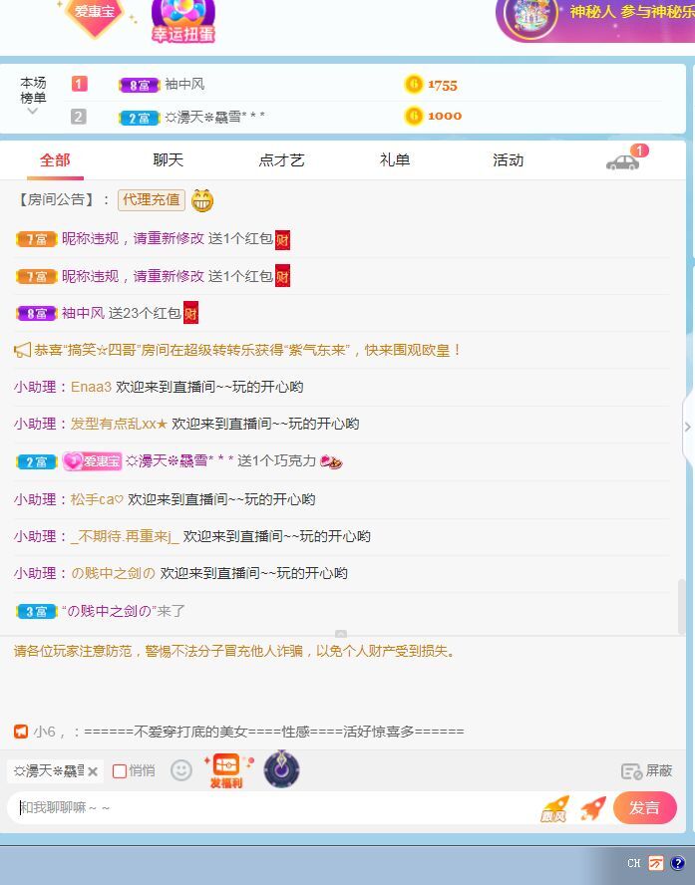Click the chat area scrollbar
The image size is (695, 885).
tap(681, 606)
